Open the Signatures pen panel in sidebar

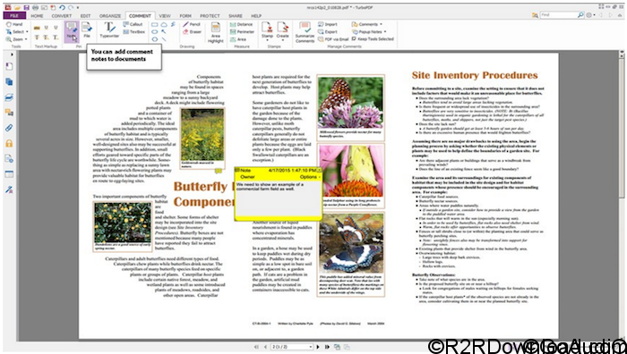point(9,190)
